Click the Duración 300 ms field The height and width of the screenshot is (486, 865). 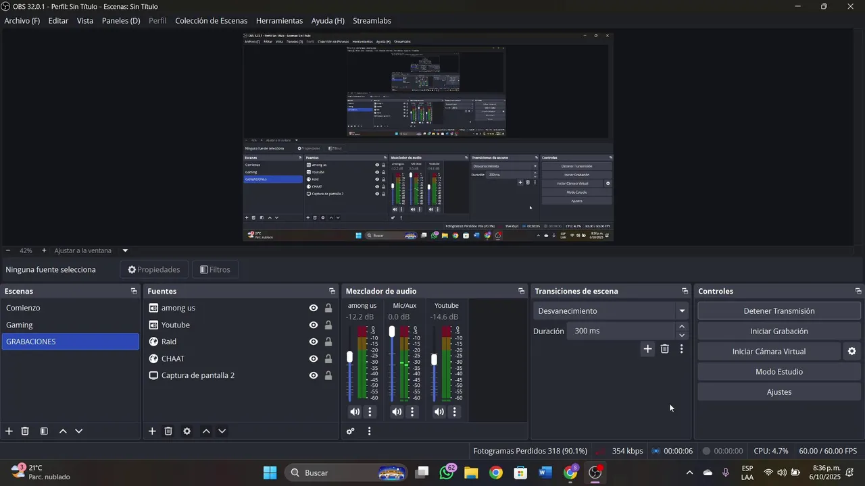[621, 331]
